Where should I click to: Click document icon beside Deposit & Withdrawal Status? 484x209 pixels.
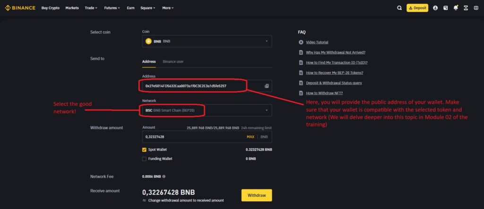point(301,83)
